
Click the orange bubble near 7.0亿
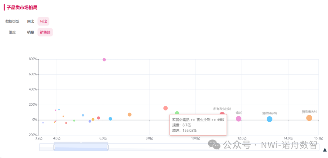(130, 114)
